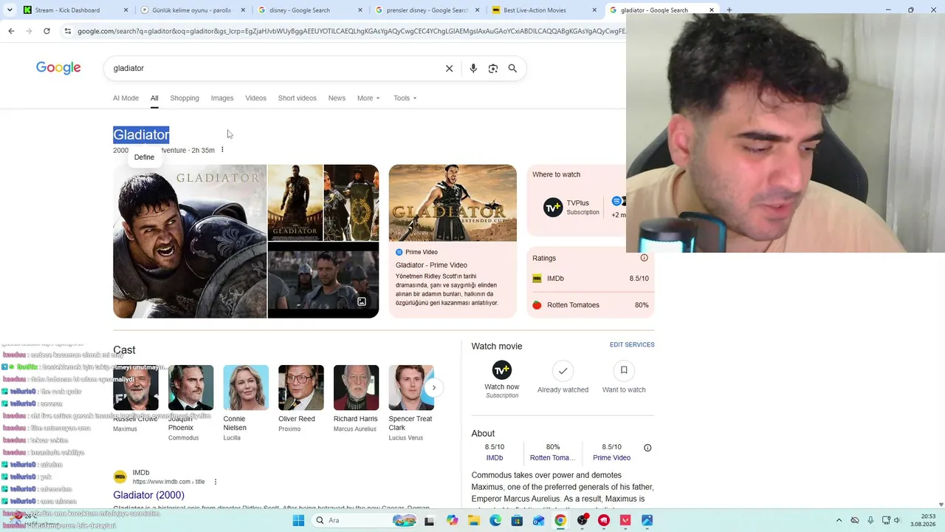Image resolution: width=945 pixels, height=532 pixels.
Task: Select the Short videos tab
Action: 297,98
